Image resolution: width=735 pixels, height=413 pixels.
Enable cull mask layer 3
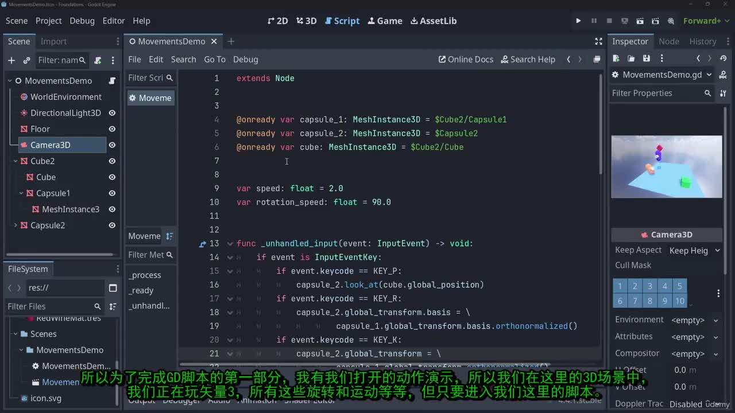tap(649, 286)
